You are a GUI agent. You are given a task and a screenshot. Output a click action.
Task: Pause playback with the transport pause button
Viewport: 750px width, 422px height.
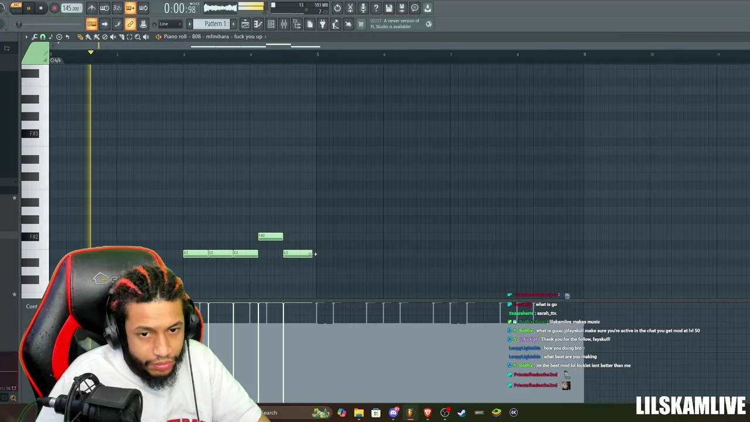click(x=28, y=8)
